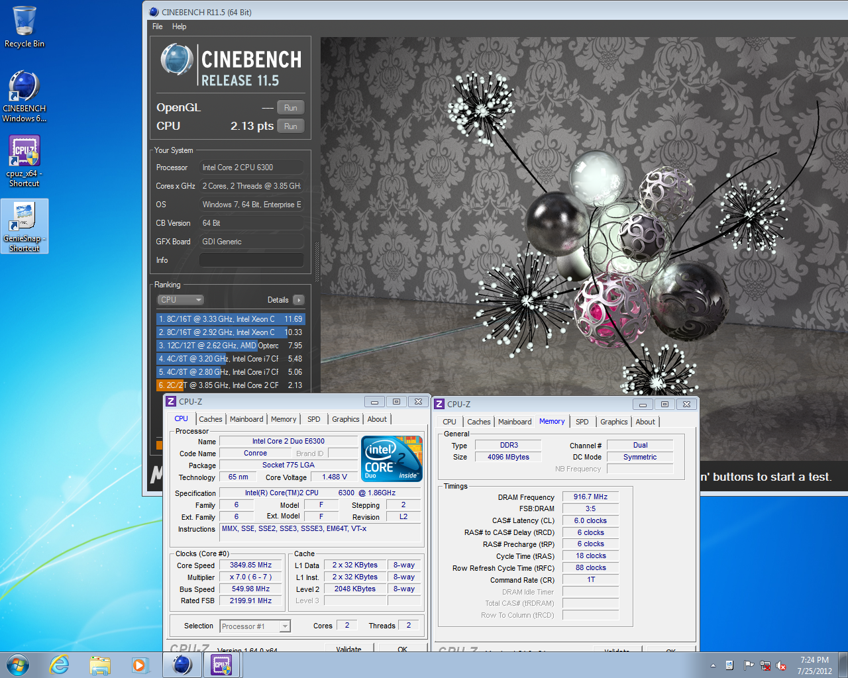Switch to Caches tab in left CPU-Z

(211, 419)
